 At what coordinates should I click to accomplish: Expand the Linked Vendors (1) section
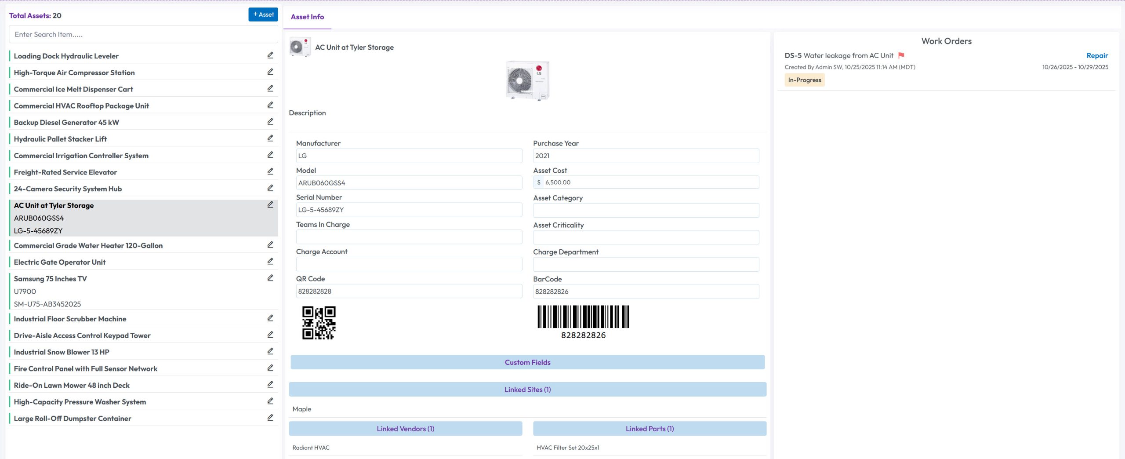[x=405, y=428]
